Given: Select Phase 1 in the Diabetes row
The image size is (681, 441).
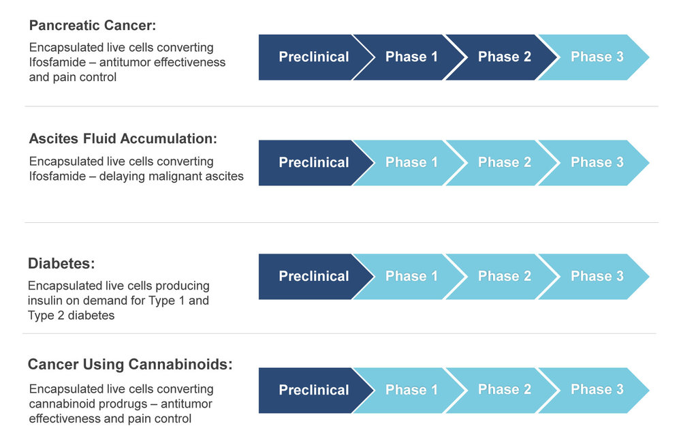Looking at the screenshot, I should coord(411,277).
